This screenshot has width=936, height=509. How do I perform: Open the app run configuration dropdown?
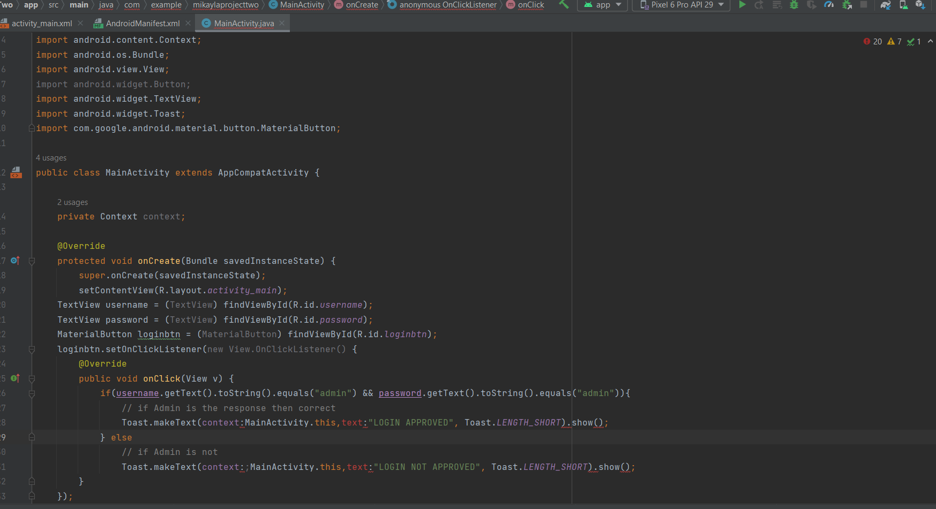(603, 5)
